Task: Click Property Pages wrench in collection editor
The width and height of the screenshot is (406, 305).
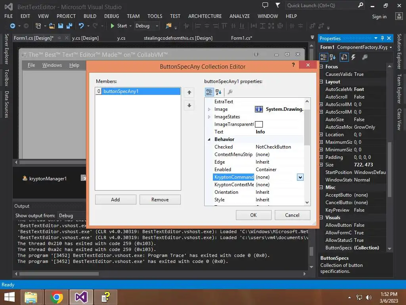Action: pyautogui.click(x=230, y=92)
